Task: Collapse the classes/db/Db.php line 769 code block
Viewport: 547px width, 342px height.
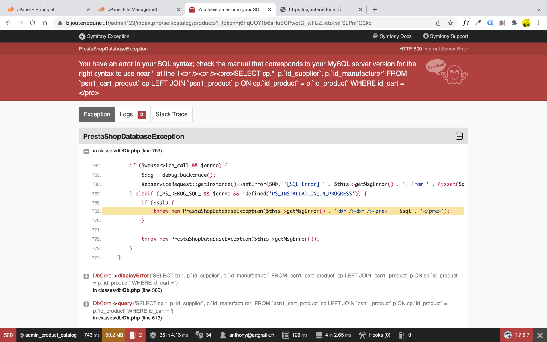Action: [x=86, y=151]
